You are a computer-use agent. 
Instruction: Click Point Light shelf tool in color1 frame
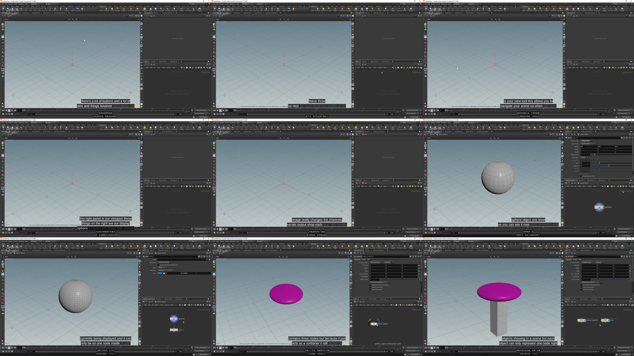pos(106,246)
